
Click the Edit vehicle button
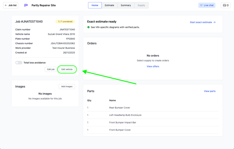tap(67, 69)
